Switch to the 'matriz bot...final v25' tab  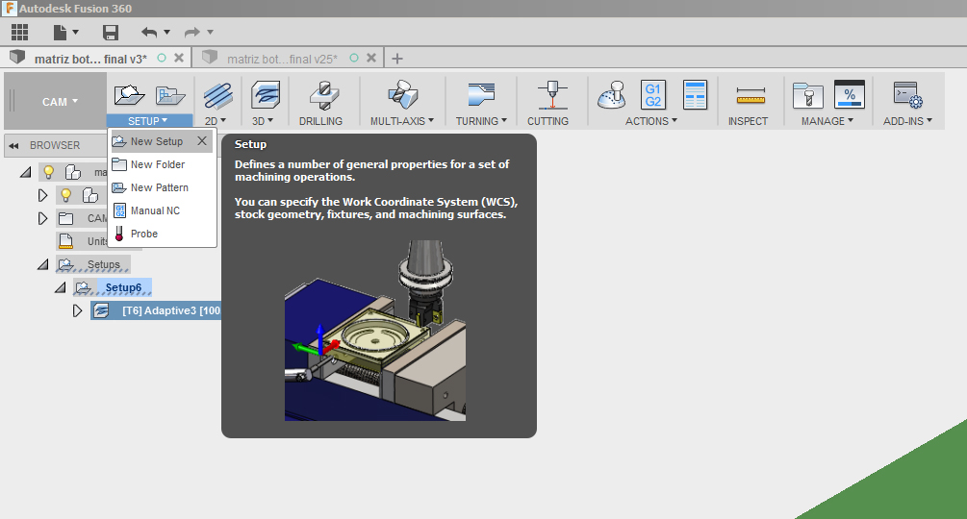(x=282, y=59)
